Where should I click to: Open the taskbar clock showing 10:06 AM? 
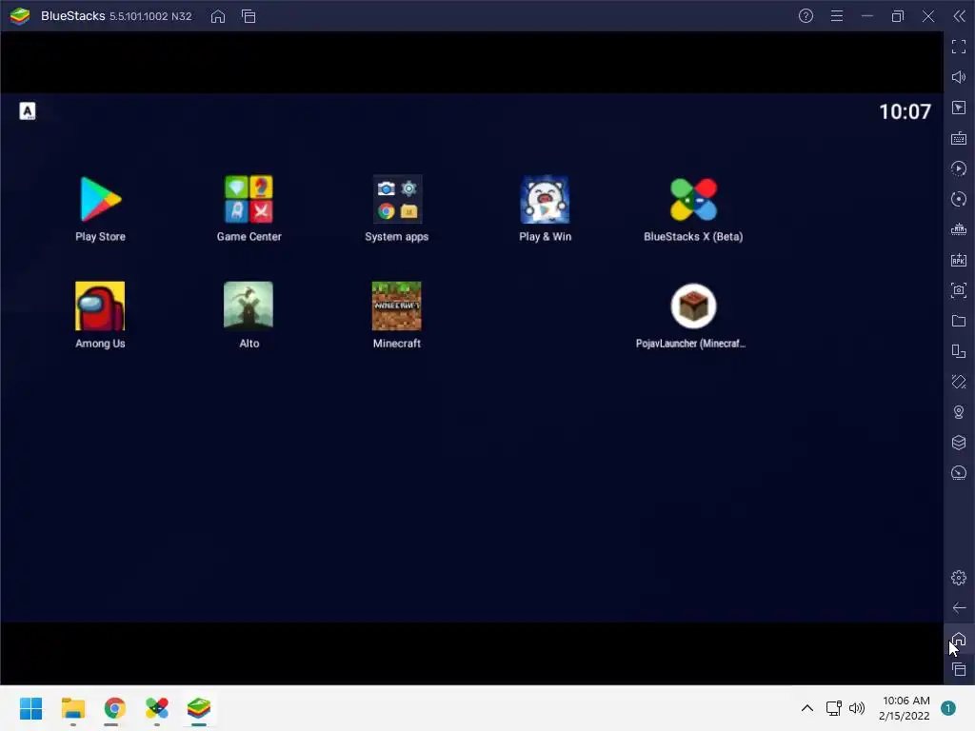click(905, 708)
